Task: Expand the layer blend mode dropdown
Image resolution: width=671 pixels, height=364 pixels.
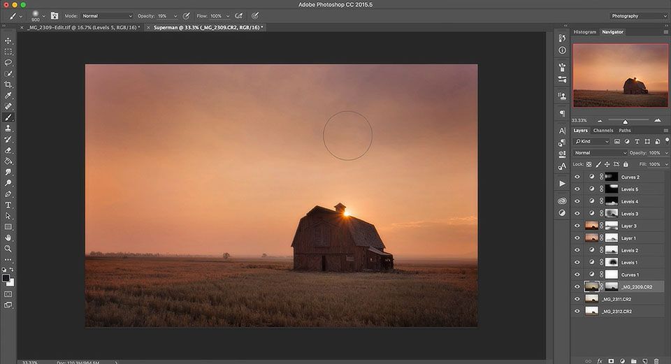Action: click(x=600, y=152)
